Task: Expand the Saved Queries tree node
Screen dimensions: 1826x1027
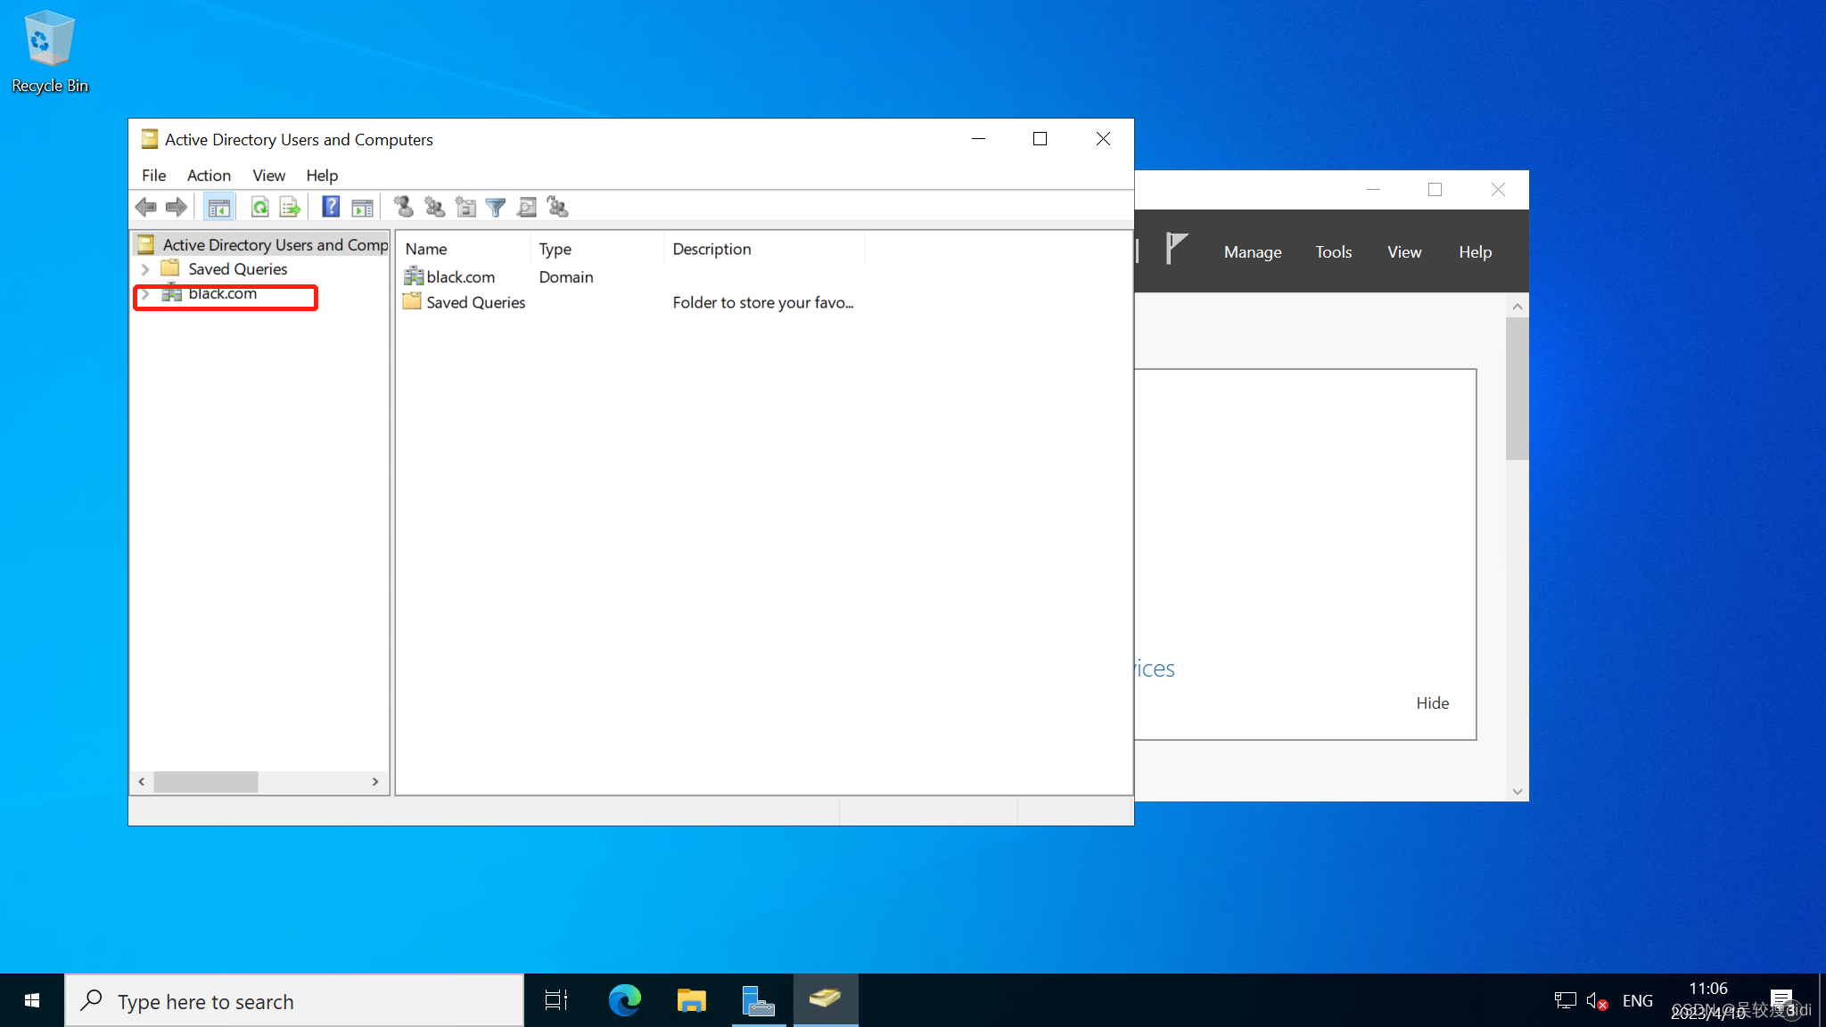Action: pos(145,268)
